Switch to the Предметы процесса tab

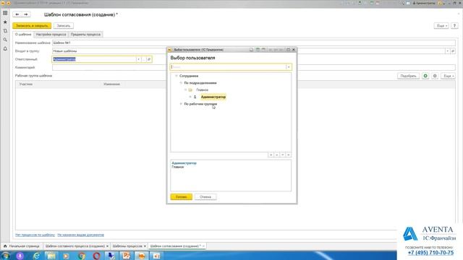click(85, 35)
